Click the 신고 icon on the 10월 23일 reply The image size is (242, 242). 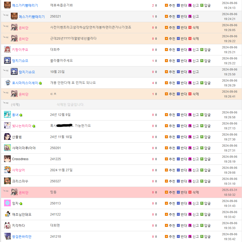(x=190, y=72)
